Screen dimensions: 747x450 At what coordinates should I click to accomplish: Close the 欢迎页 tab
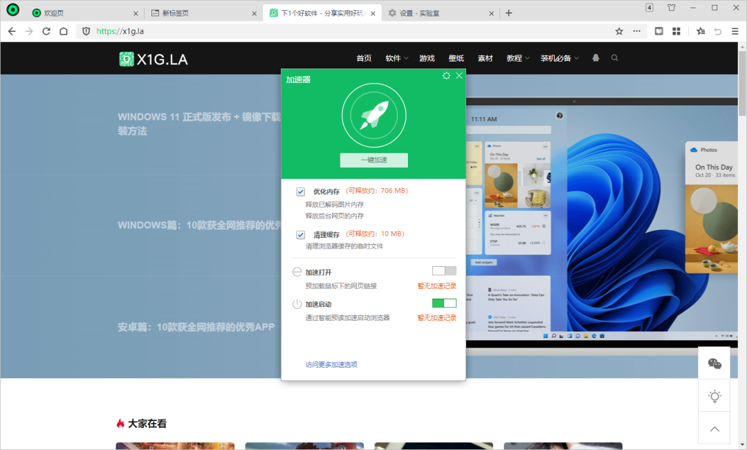click(136, 13)
